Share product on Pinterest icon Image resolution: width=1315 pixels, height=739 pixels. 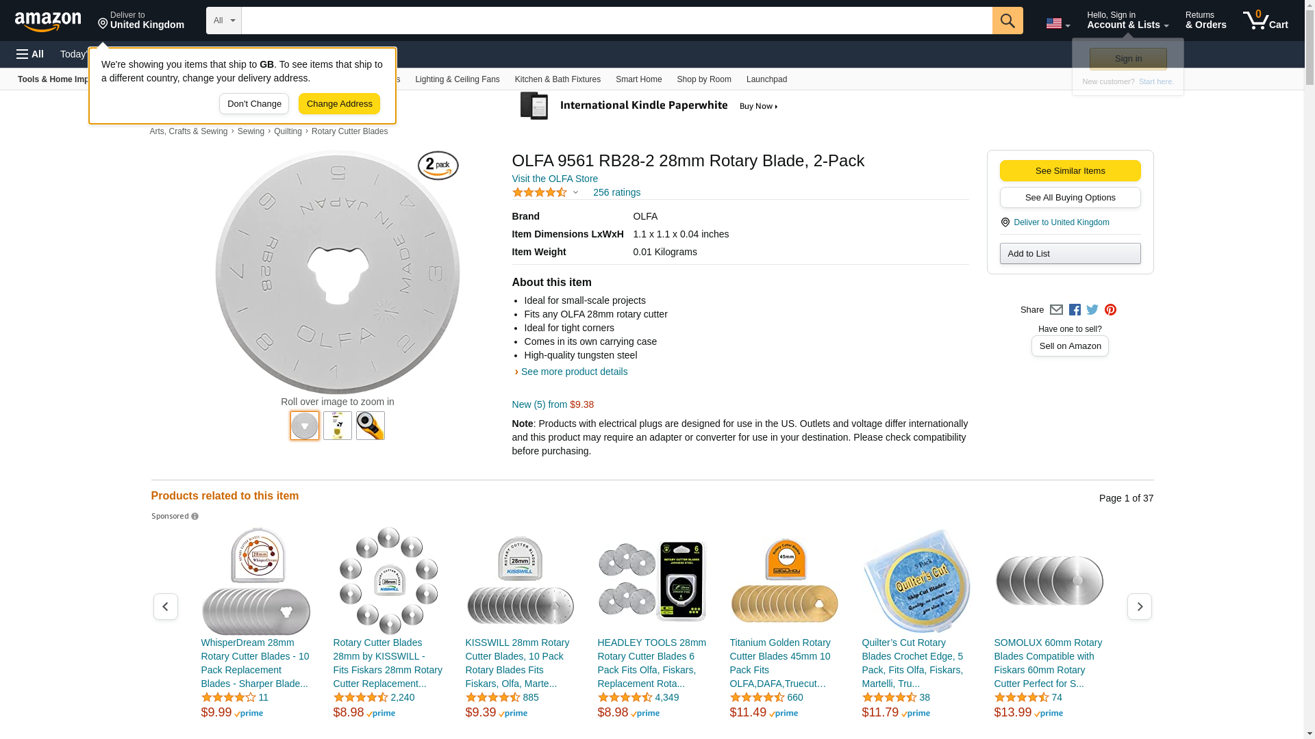(x=1110, y=310)
